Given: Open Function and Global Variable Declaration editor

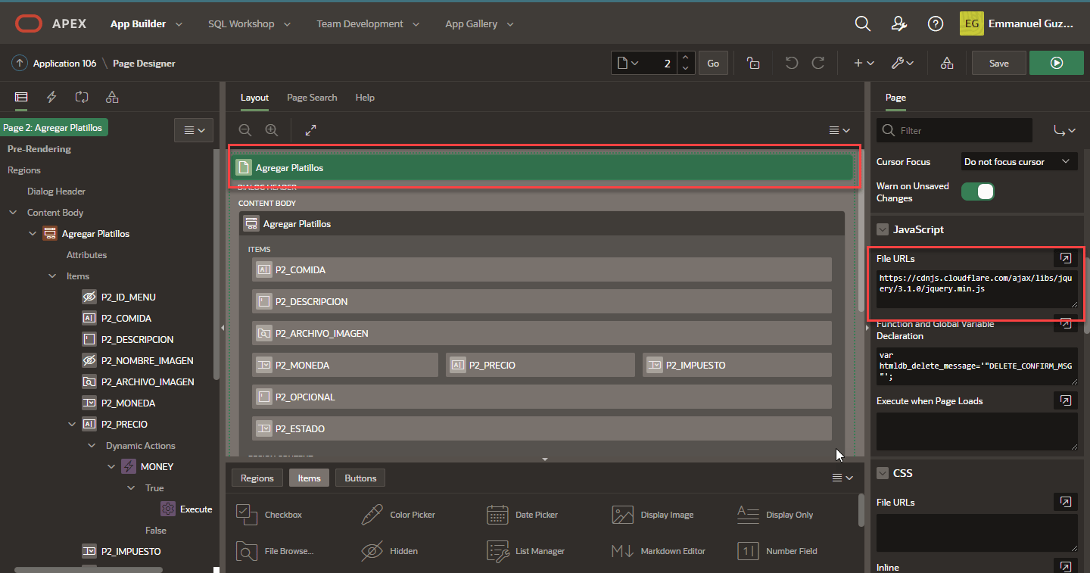Looking at the screenshot, I should point(1065,325).
